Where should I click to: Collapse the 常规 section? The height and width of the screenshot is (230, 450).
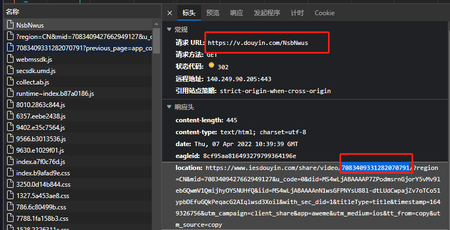[x=169, y=30]
